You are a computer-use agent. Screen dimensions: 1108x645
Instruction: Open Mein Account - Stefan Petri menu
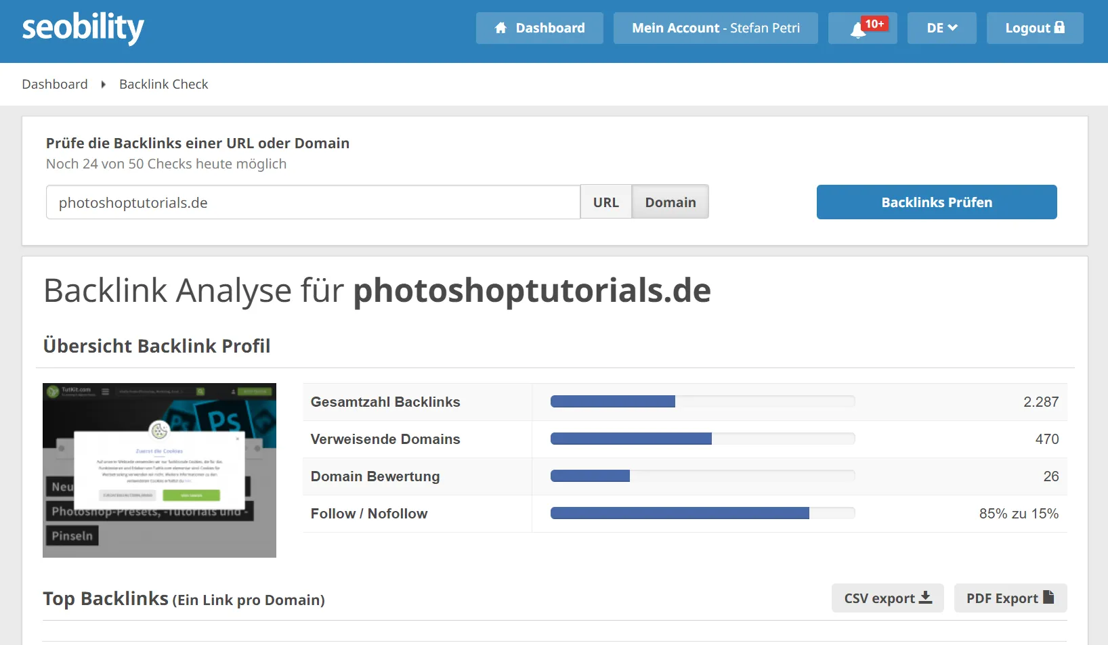[715, 28]
